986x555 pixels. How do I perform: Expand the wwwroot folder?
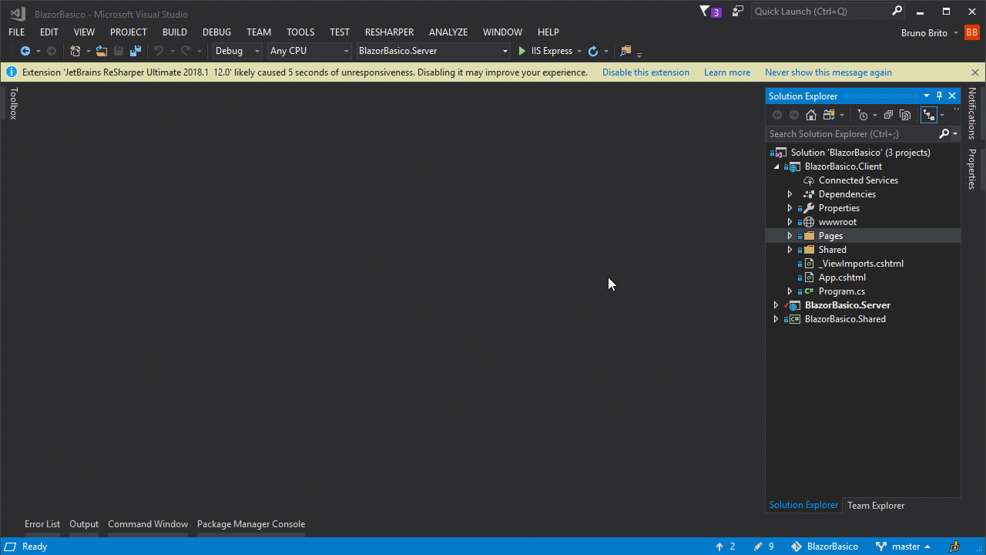790,222
